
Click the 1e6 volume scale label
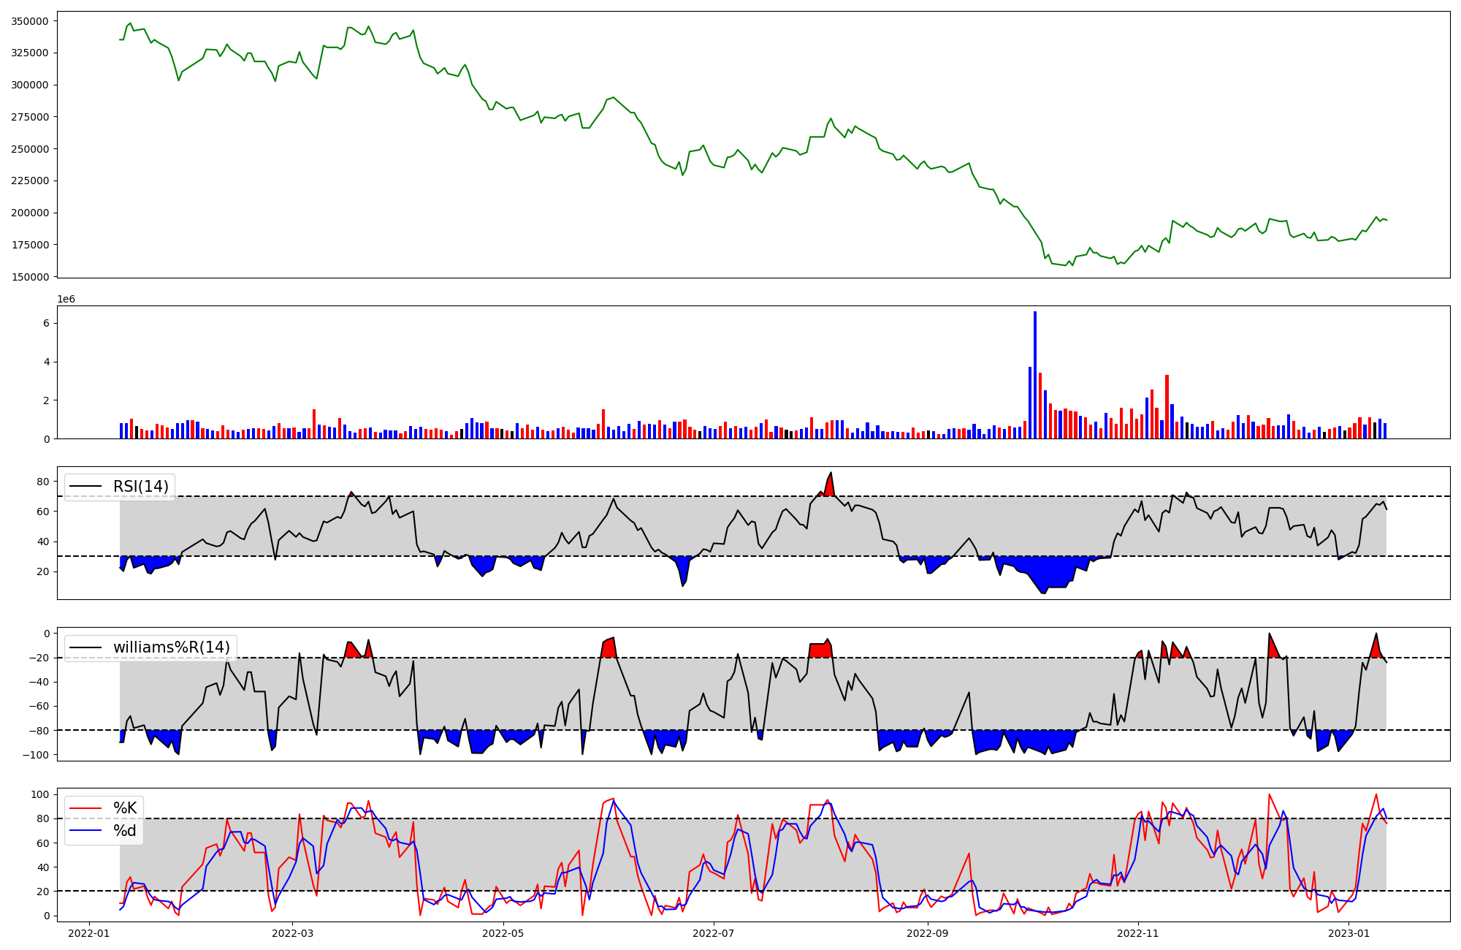click(66, 300)
